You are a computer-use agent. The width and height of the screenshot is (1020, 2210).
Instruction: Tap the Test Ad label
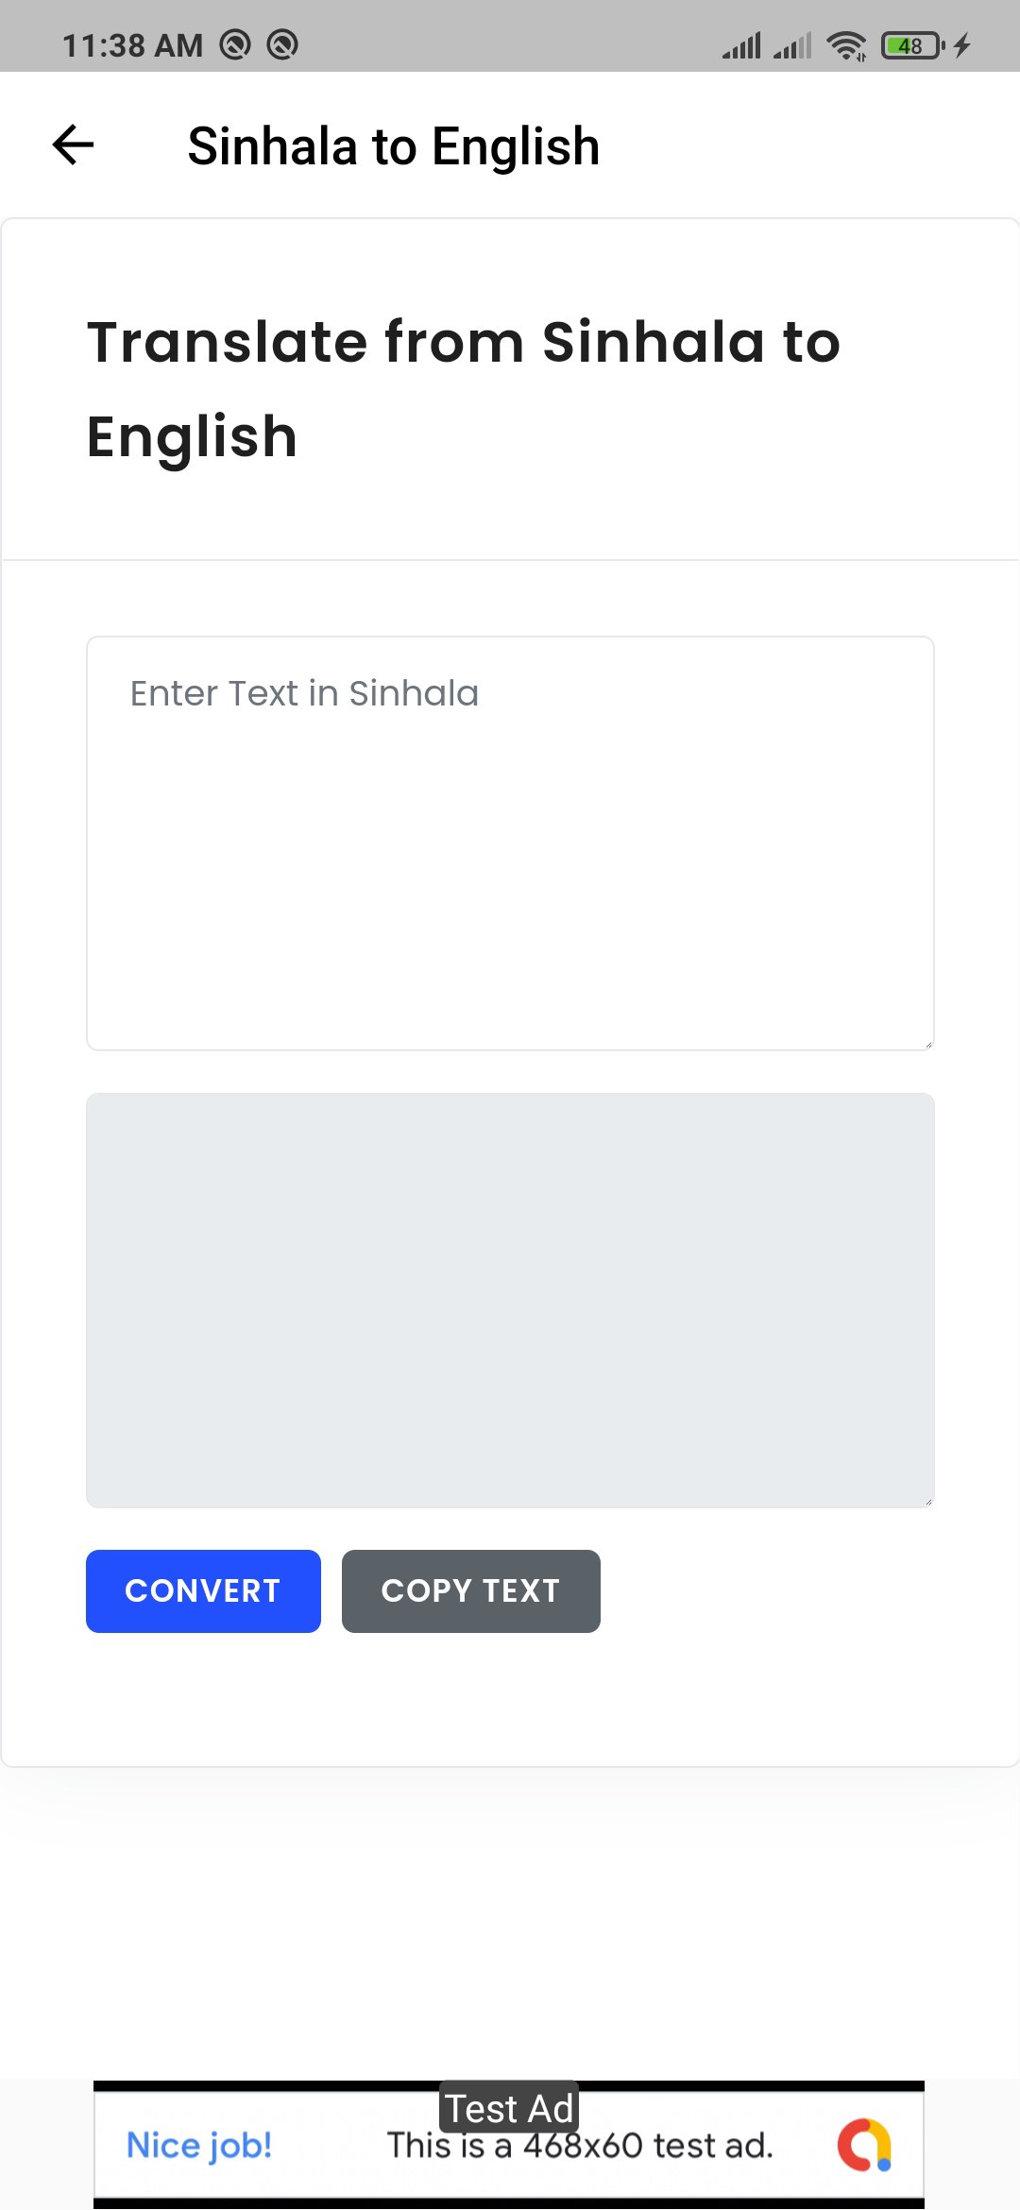pyautogui.click(x=509, y=2108)
